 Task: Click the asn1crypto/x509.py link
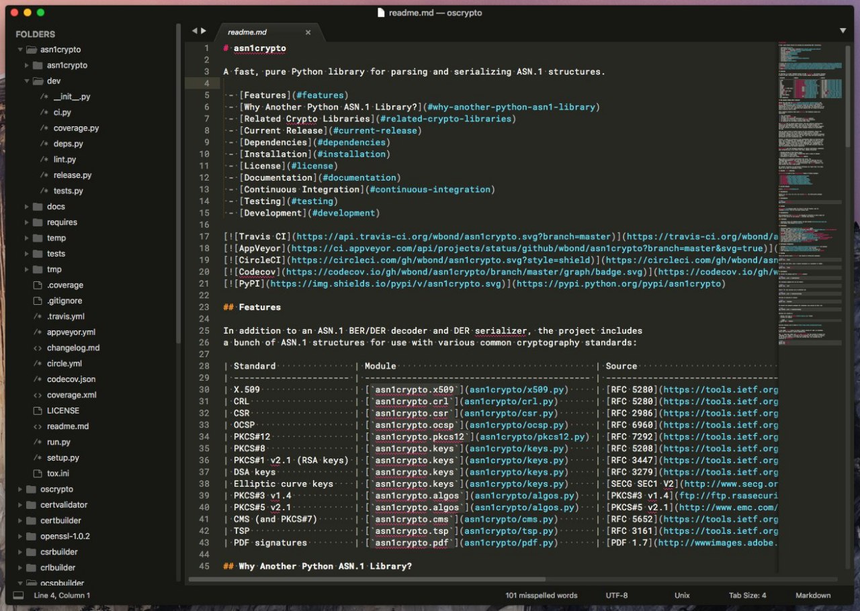[x=517, y=390]
